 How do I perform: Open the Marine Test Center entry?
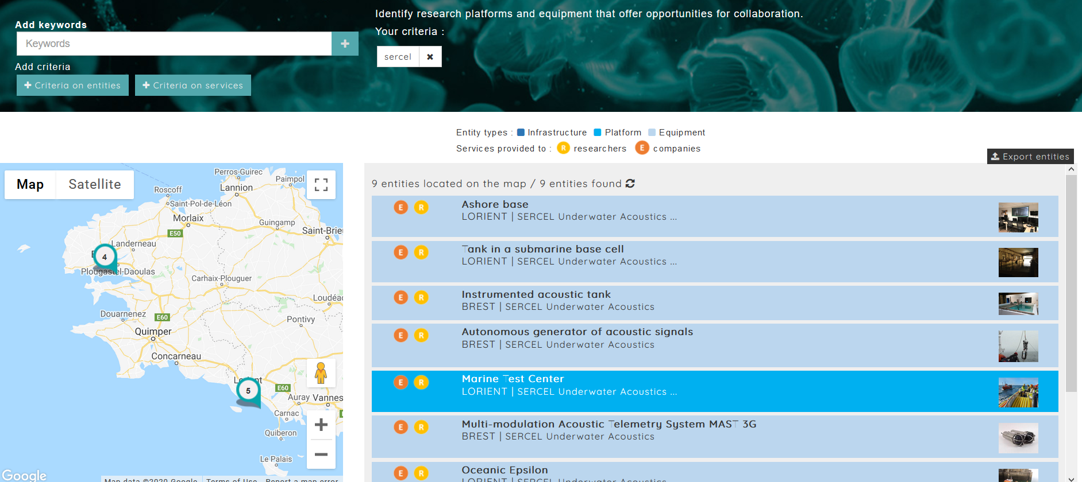pos(715,391)
